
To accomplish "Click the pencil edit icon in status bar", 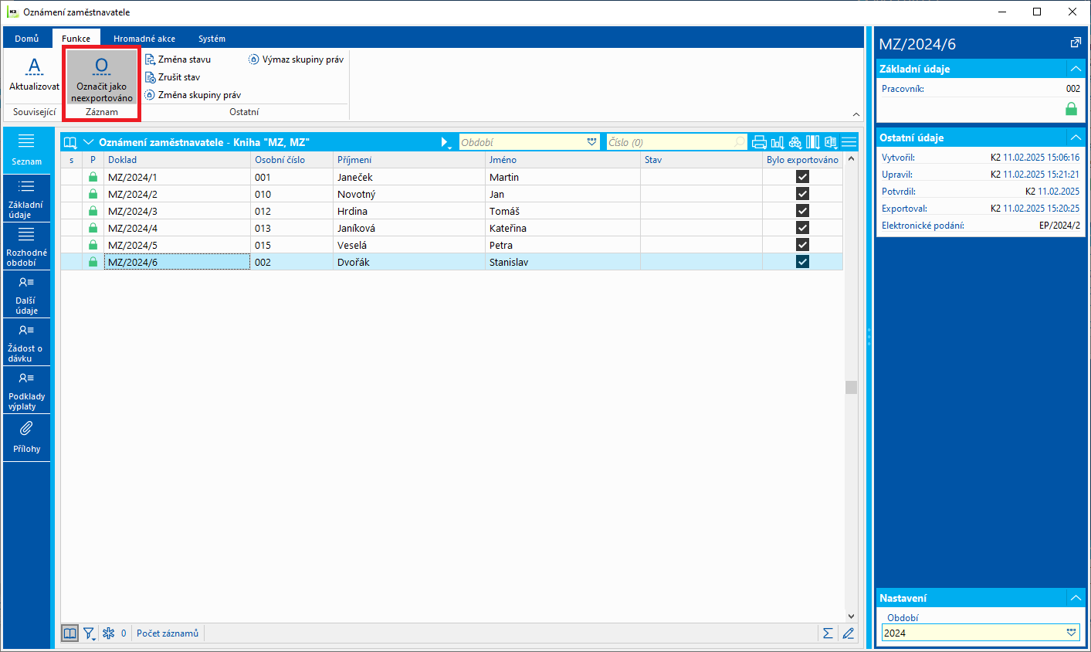I will click(x=848, y=633).
